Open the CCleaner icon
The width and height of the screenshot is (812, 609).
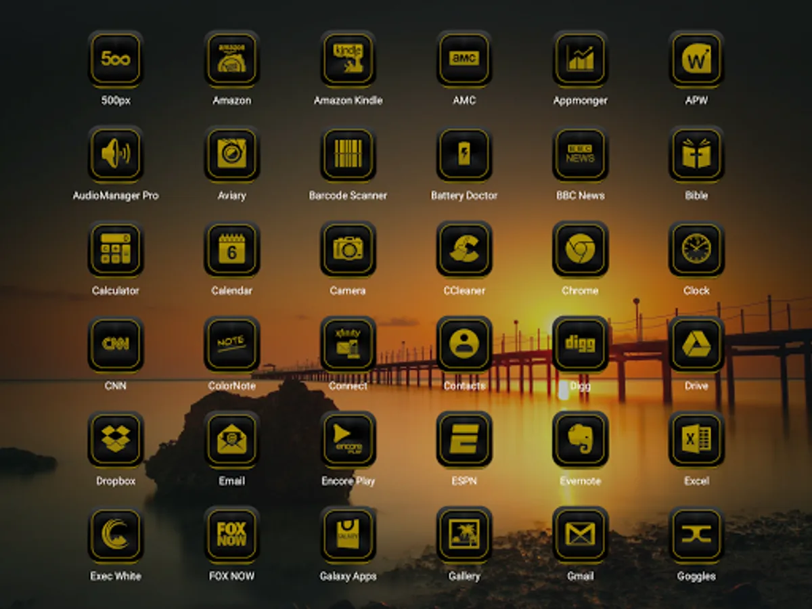(x=464, y=249)
